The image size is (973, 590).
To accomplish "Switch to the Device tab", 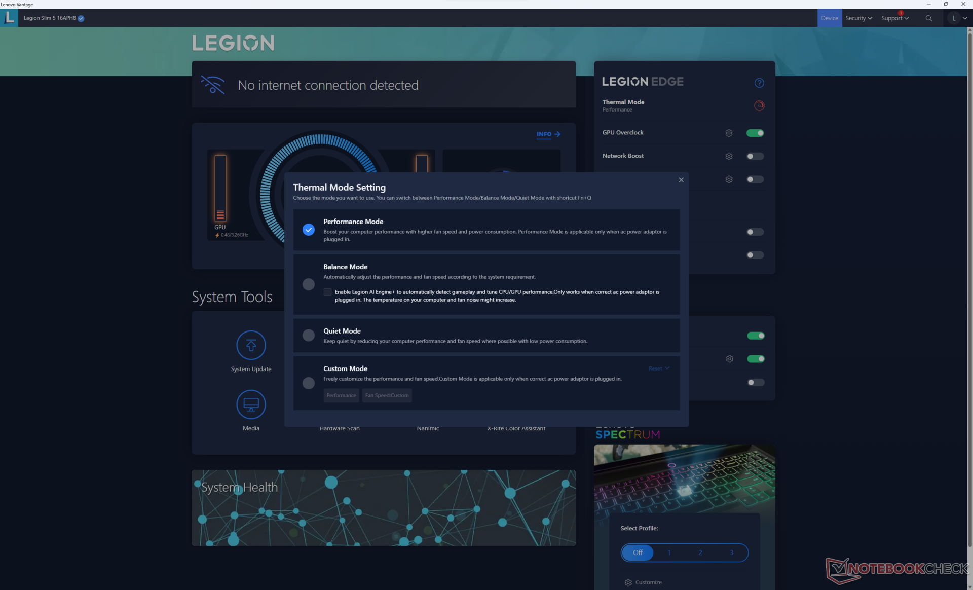I will (x=829, y=18).
